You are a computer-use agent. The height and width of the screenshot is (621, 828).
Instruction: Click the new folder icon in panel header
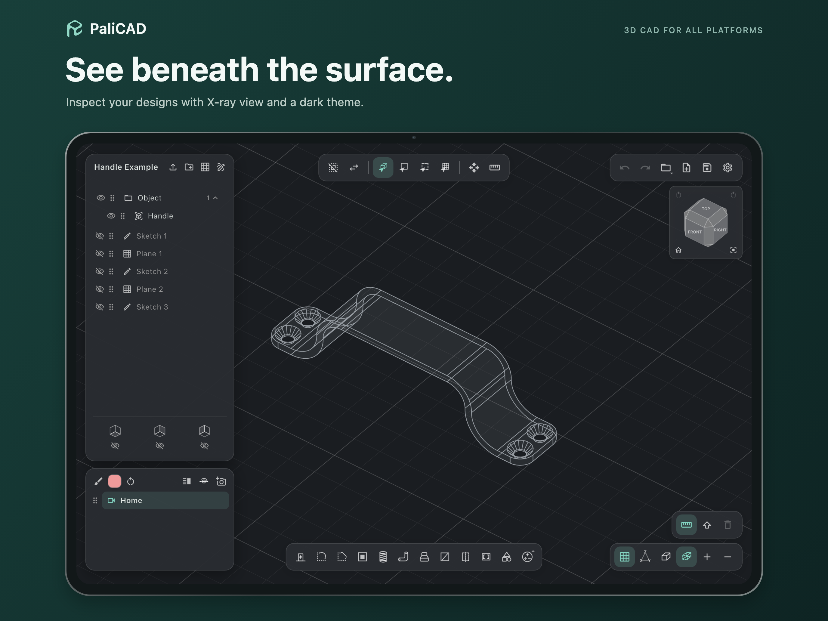coord(189,167)
